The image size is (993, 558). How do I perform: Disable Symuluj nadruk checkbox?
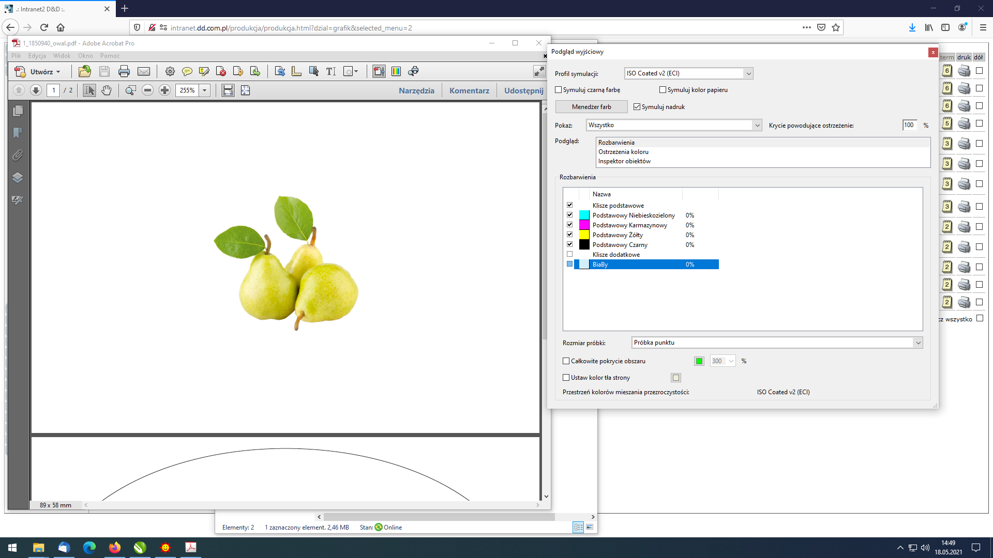[x=637, y=107]
